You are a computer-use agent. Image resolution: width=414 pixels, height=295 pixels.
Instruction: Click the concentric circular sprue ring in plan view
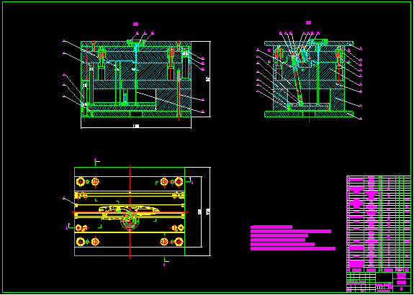pos(130,220)
